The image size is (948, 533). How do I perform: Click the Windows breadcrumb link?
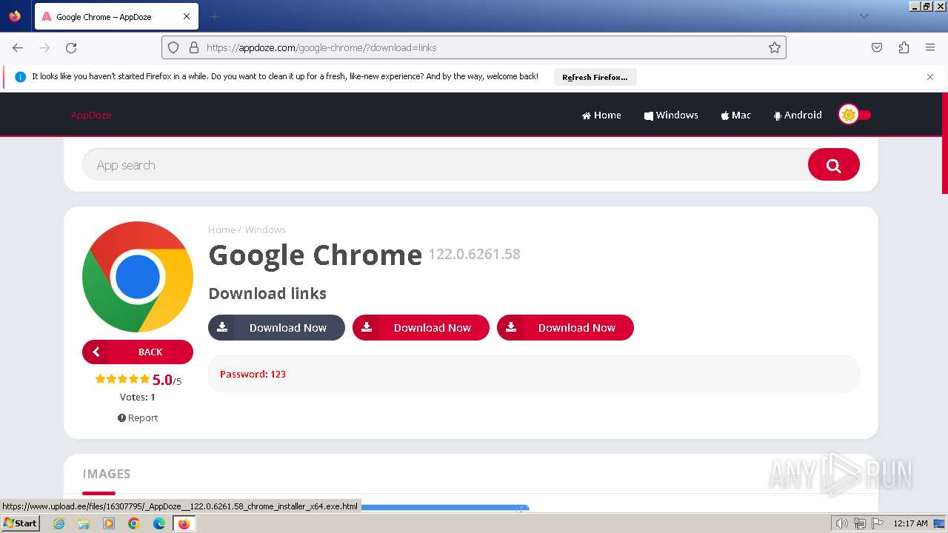(x=265, y=229)
